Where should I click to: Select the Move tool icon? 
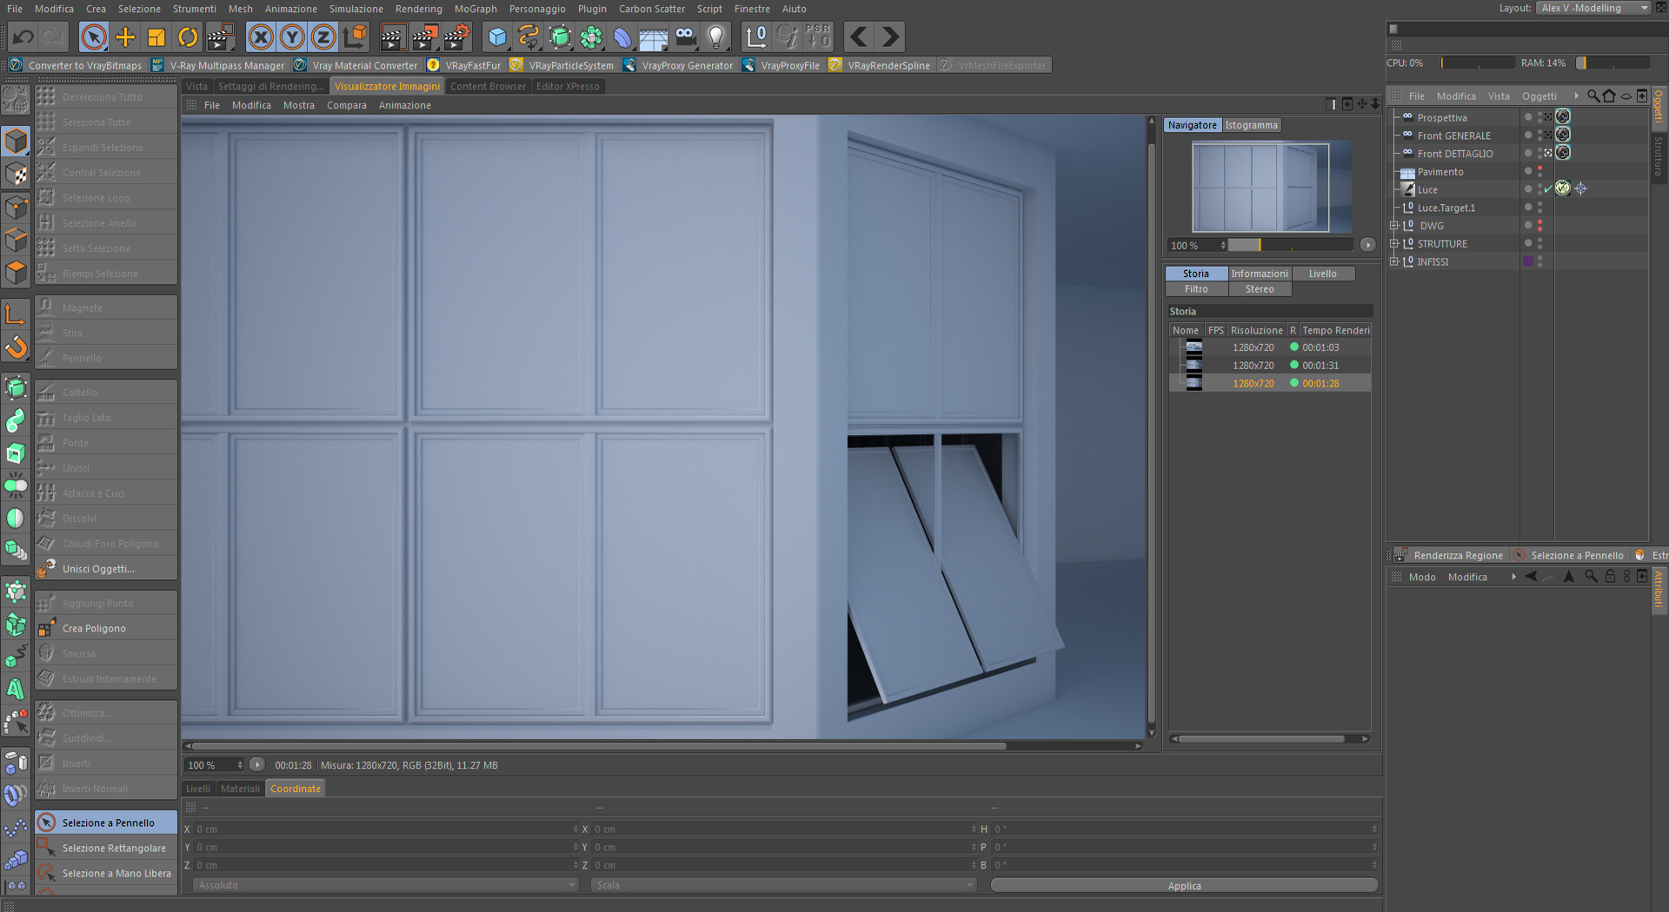tap(125, 37)
